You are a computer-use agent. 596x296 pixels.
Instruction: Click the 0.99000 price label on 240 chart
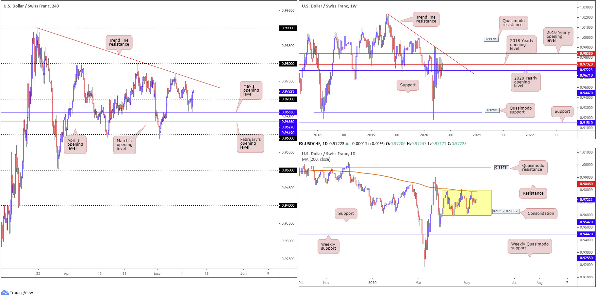[x=288, y=28]
